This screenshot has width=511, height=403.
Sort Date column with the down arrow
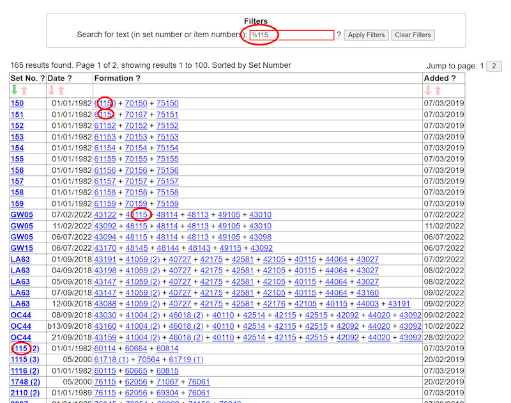coord(52,91)
